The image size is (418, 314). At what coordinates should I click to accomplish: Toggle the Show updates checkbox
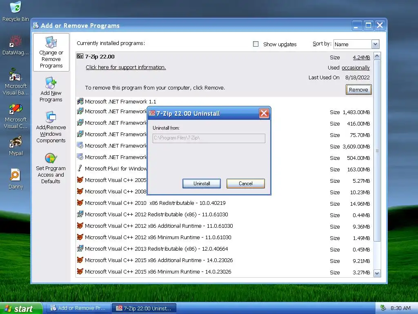click(x=256, y=44)
